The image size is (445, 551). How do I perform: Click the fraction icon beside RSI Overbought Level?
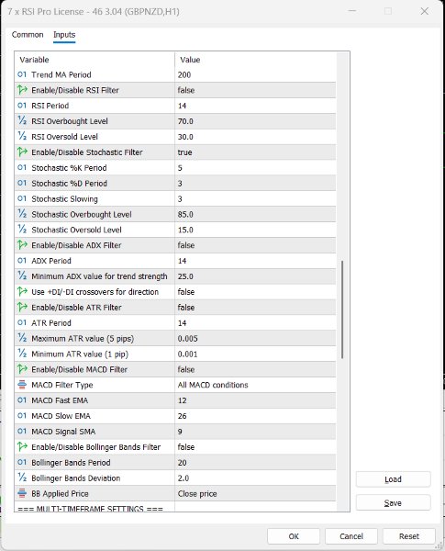22,121
